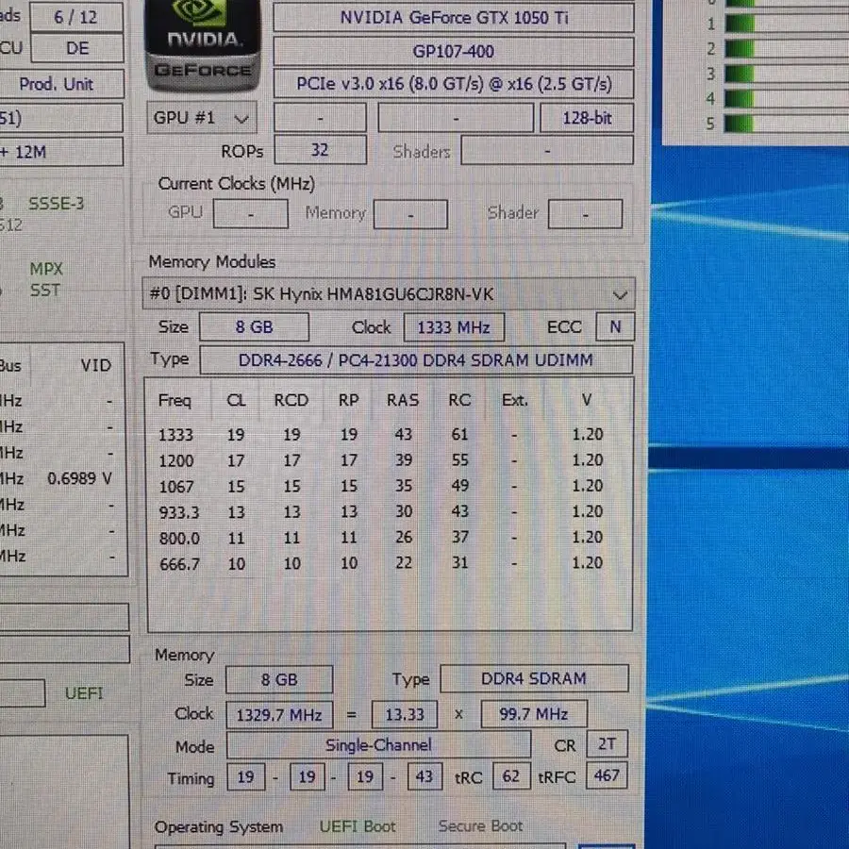Click the total Memory Size 8 GB field

(279, 679)
